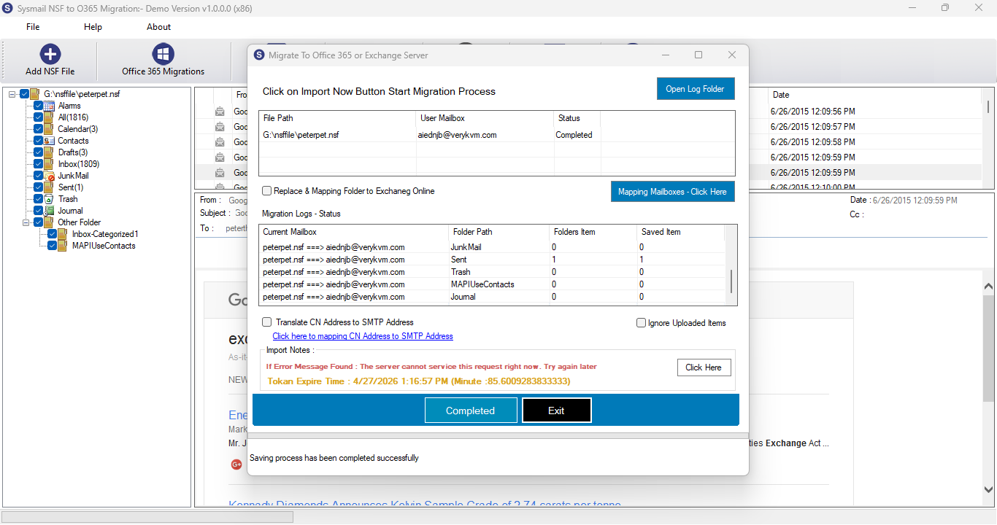997x525 pixels.
Task: Click the mail envelope icon in first row
Action: tap(220, 112)
